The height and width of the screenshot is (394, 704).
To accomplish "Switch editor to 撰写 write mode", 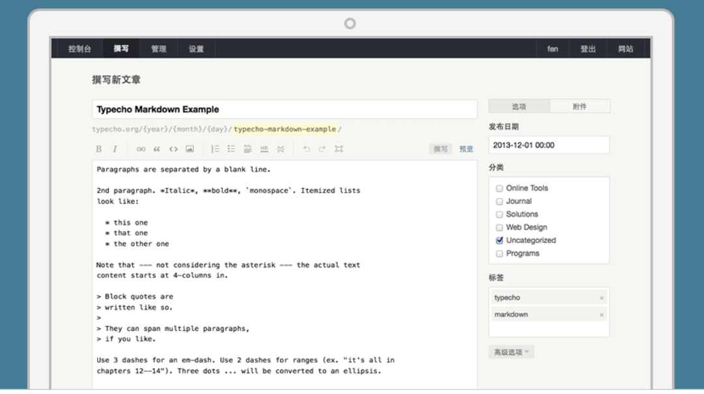I will coord(441,149).
